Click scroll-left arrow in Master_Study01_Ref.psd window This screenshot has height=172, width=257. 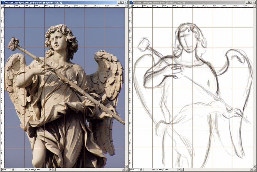(x=54, y=170)
